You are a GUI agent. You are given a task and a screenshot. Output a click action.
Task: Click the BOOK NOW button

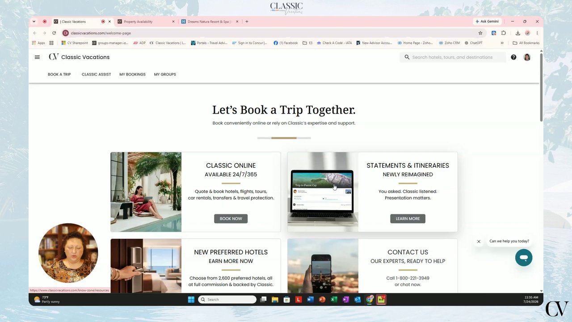click(231, 219)
